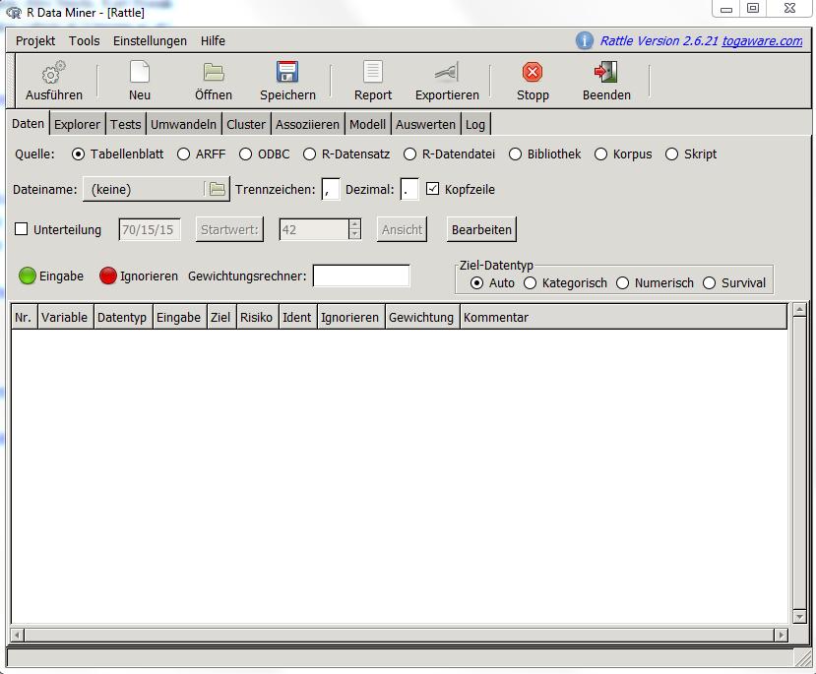This screenshot has width=816, height=674.
Task: Click the seed value field showing 42
Action: [x=314, y=229]
